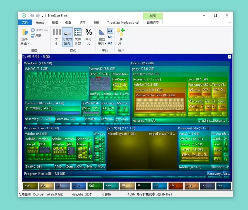This screenshot has width=248, height=210.
Task: Open the 视图 ribbon tab
Action: (68, 23)
